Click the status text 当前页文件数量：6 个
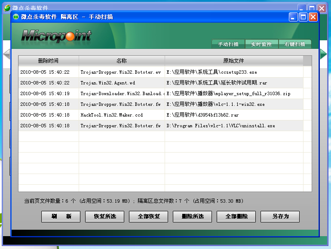Image resolution: width=331 pixels, height=249 pixels. [x=50, y=201]
